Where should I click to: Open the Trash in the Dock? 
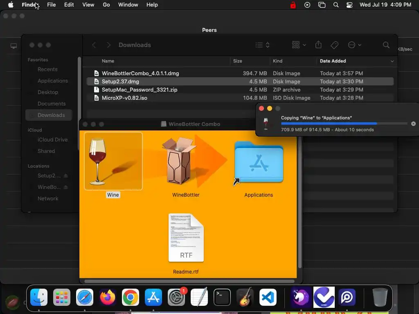point(380,297)
